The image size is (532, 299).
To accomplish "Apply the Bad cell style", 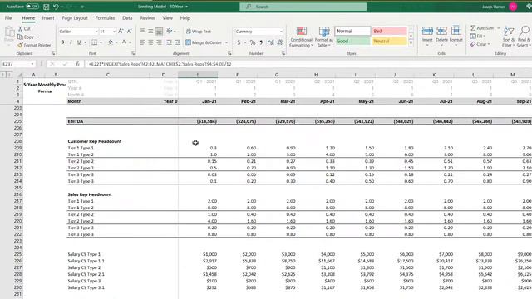I will coord(390,31).
